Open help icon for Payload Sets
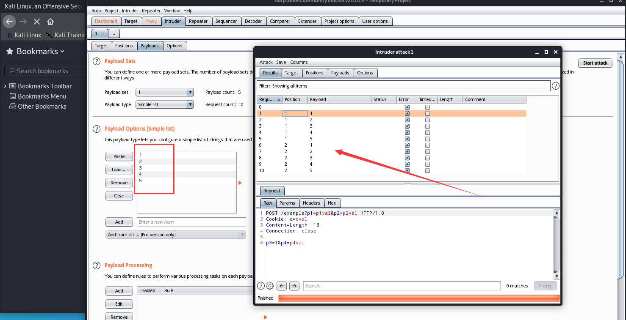The height and width of the screenshot is (320, 626). click(97, 61)
